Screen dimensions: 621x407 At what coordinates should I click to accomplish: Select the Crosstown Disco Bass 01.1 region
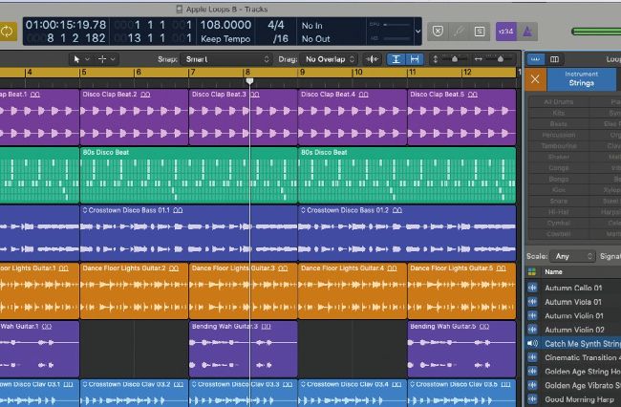pos(188,233)
